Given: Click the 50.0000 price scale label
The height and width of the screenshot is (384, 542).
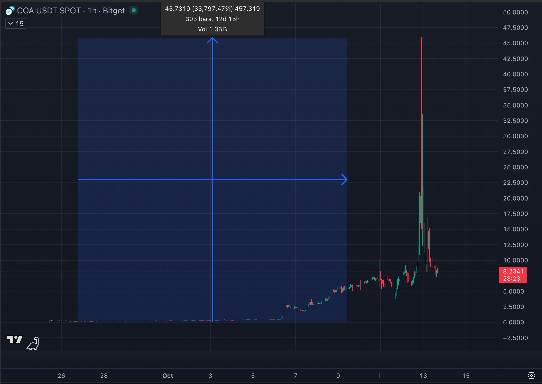Looking at the screenshot, I should click(x=515, y=12).
